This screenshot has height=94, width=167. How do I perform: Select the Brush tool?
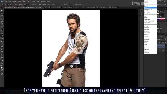(2, 30)
